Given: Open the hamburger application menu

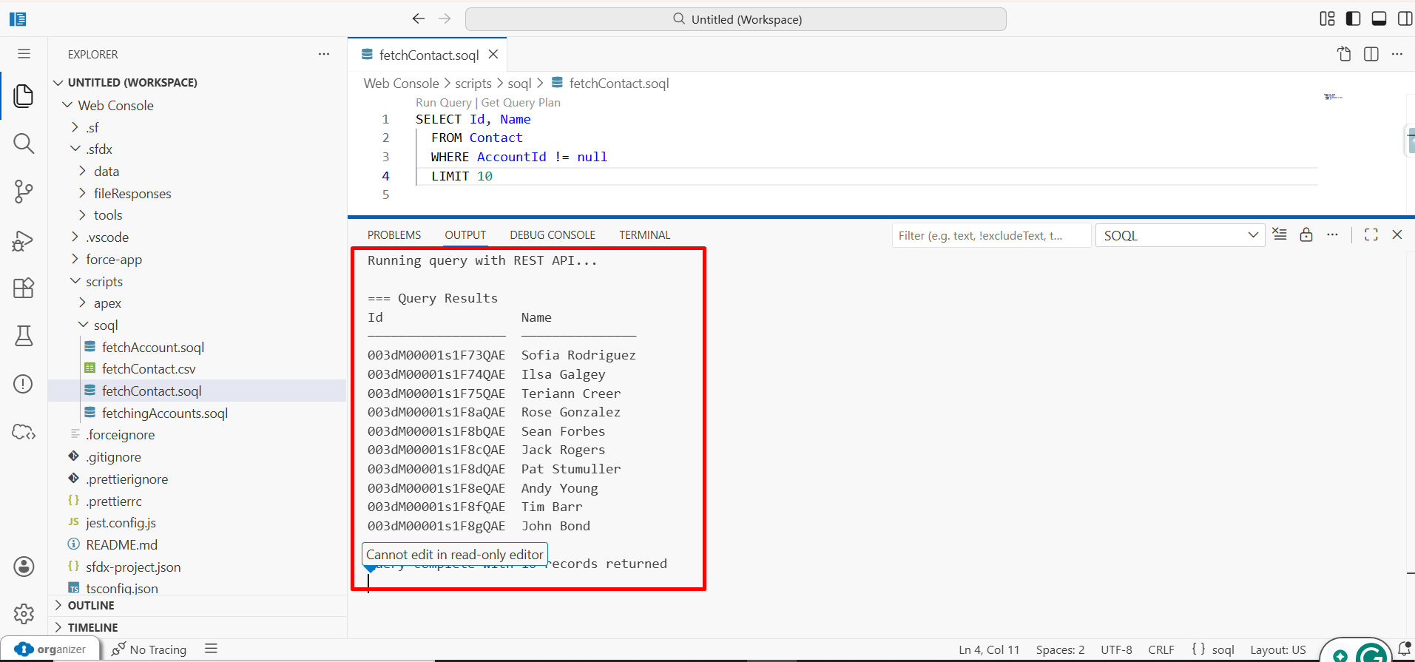Looking at the screenshot, I should point(24,53).
